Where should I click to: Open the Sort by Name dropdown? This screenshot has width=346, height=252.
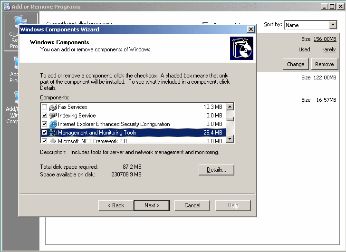click(x=333, y=25)
